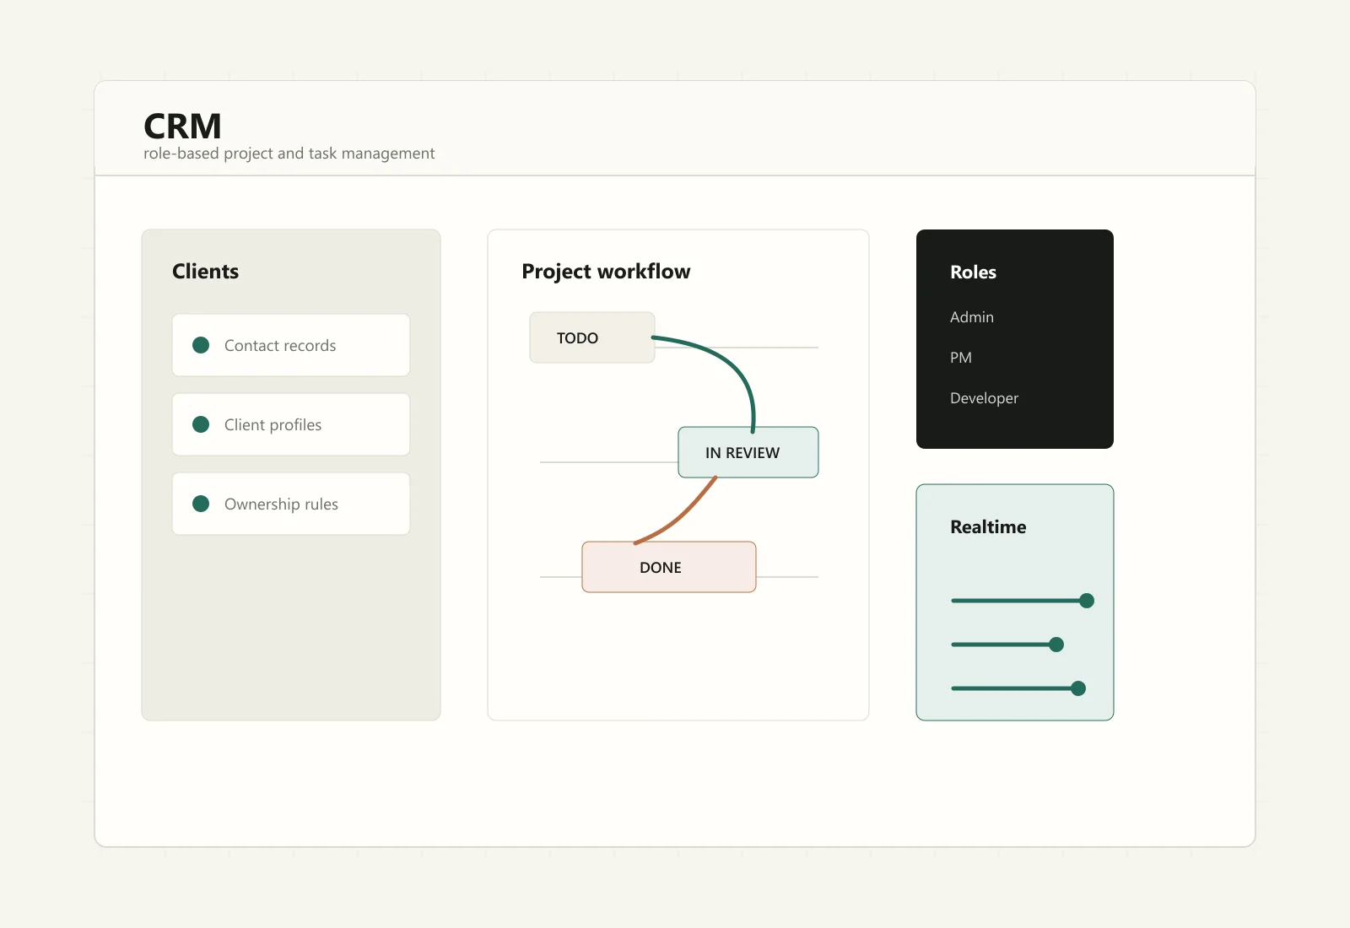Viewport: 1350px width, 928px height.
Task: Choose the Admin role
Action: [972, 317]
